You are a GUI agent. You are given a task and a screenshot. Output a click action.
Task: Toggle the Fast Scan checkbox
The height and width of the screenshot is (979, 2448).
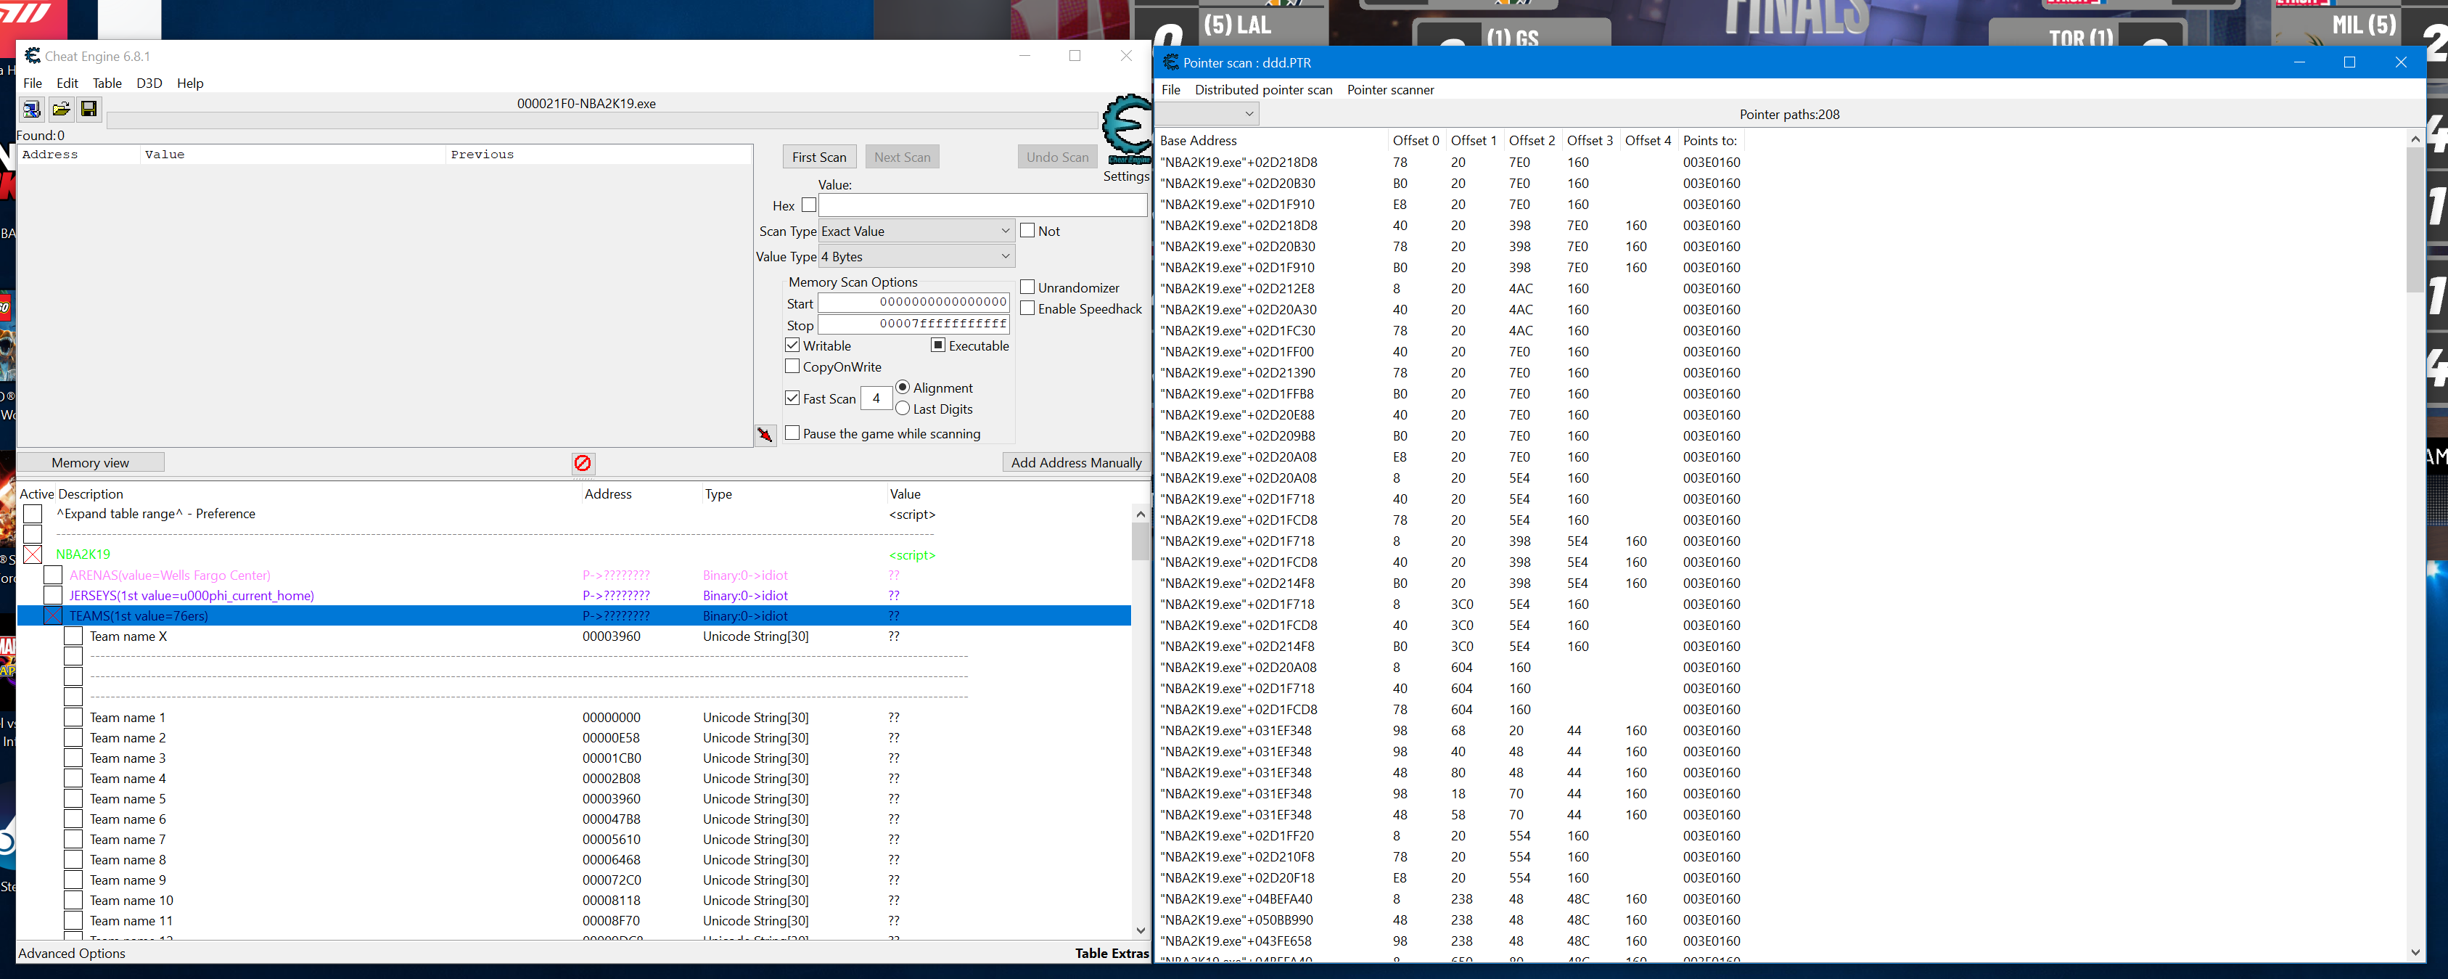pos(792,398)
